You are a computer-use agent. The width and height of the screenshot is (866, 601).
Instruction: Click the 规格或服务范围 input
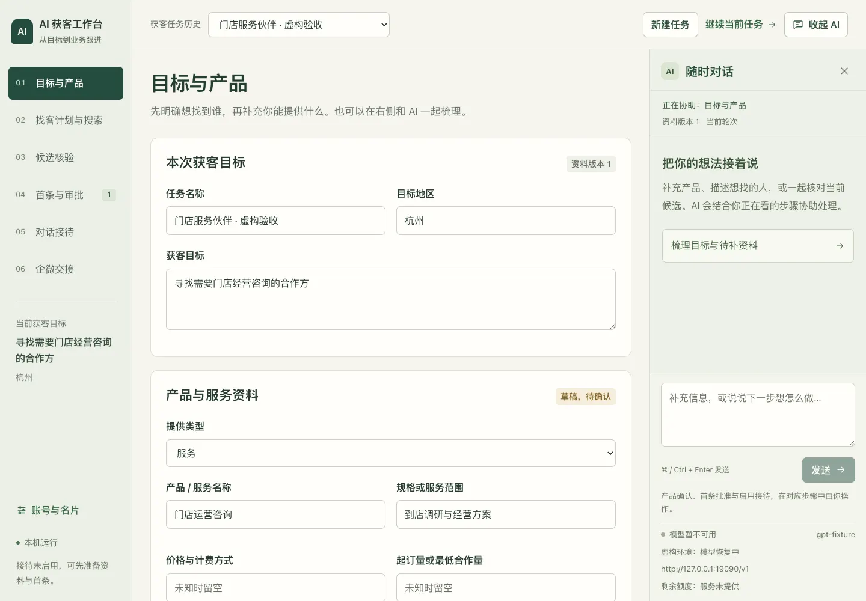click(506, 514)
